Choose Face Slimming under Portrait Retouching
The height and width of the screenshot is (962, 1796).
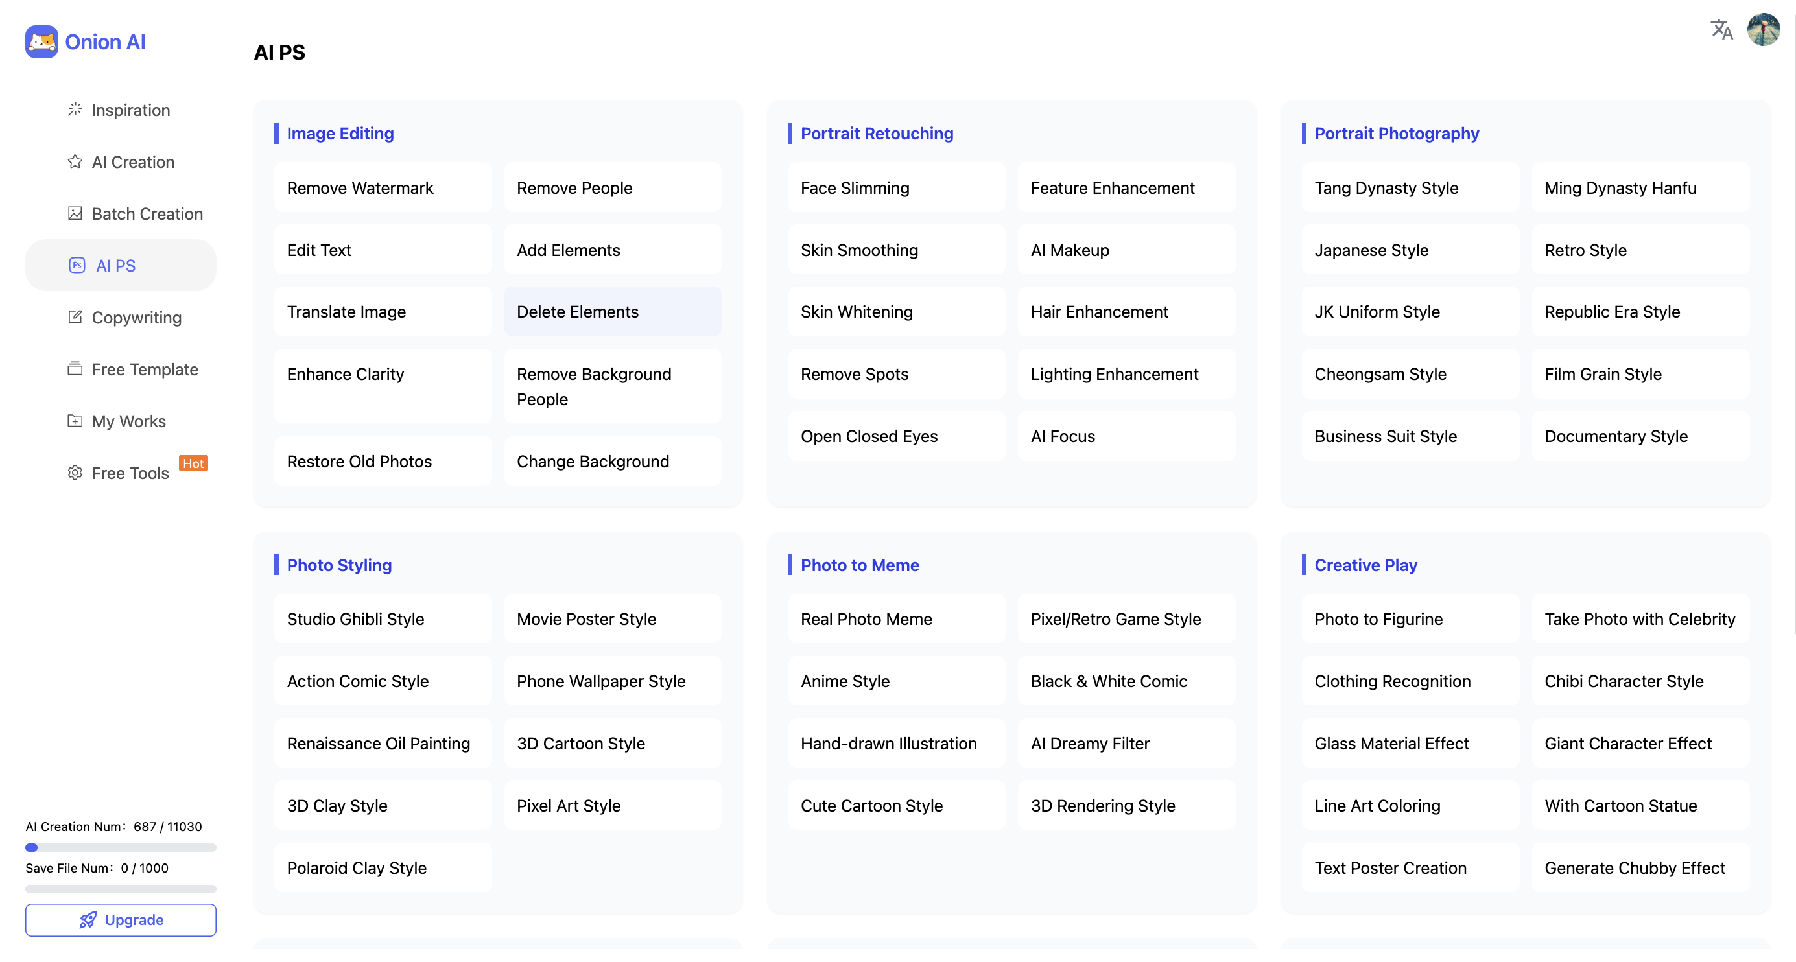click(896, 187)
